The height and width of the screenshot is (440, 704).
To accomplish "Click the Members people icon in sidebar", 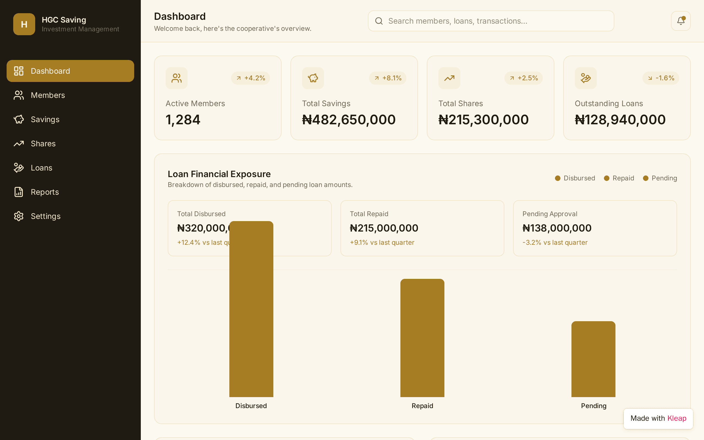I will (19, 95).
